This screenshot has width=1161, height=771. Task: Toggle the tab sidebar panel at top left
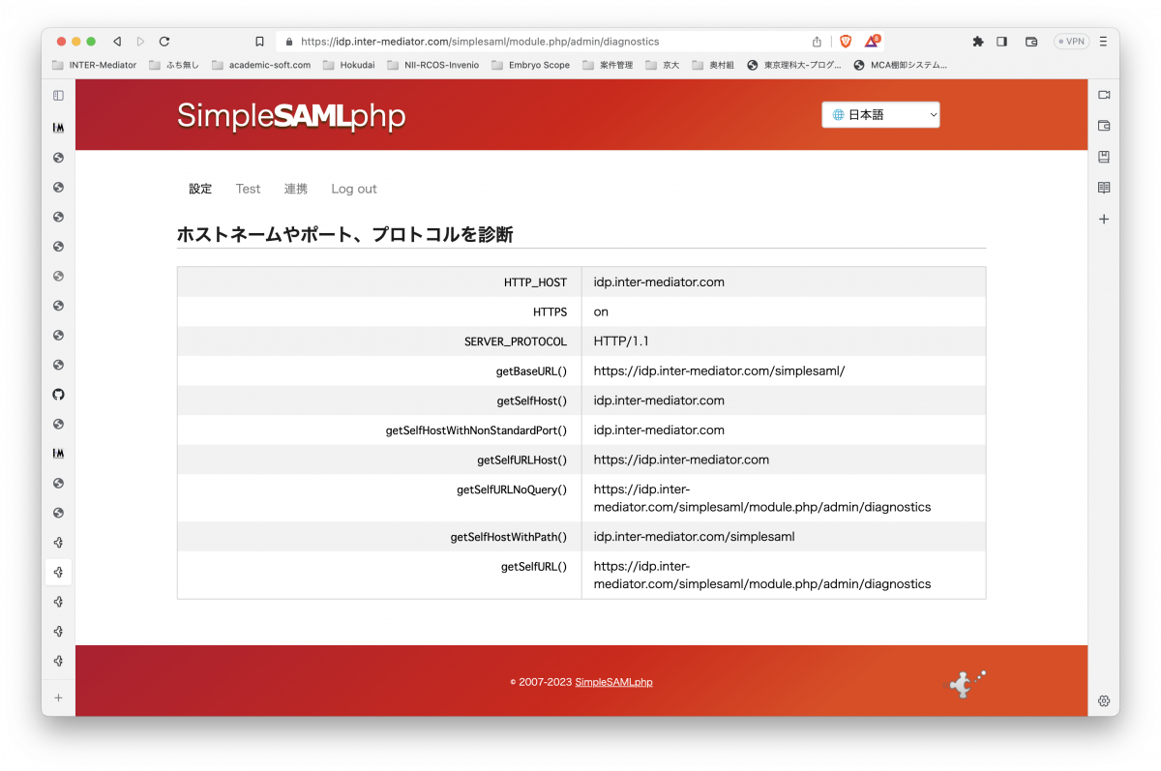pos(58,94)
